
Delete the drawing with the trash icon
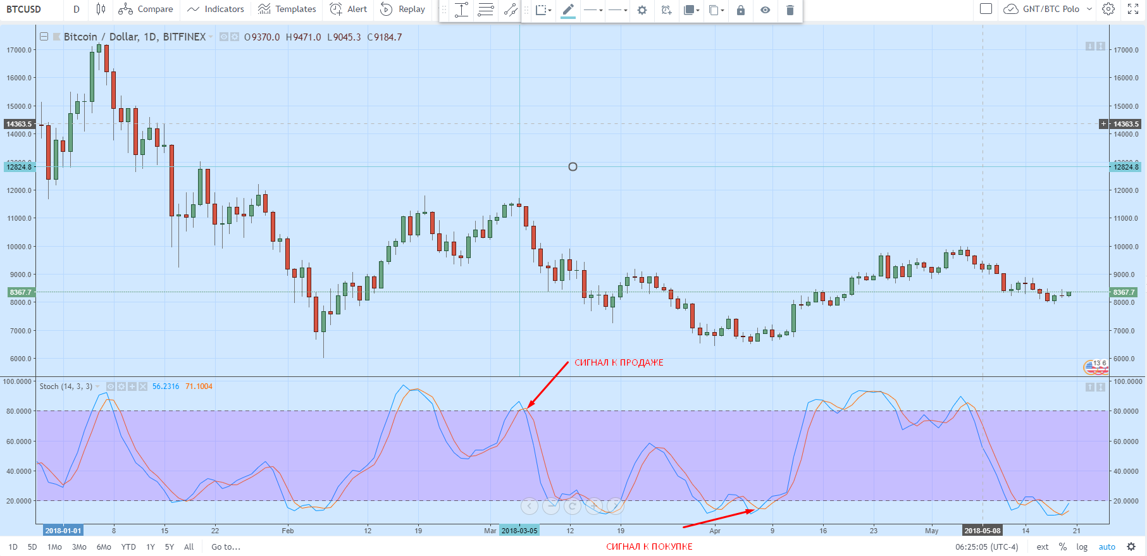click(x=790, y=10)
